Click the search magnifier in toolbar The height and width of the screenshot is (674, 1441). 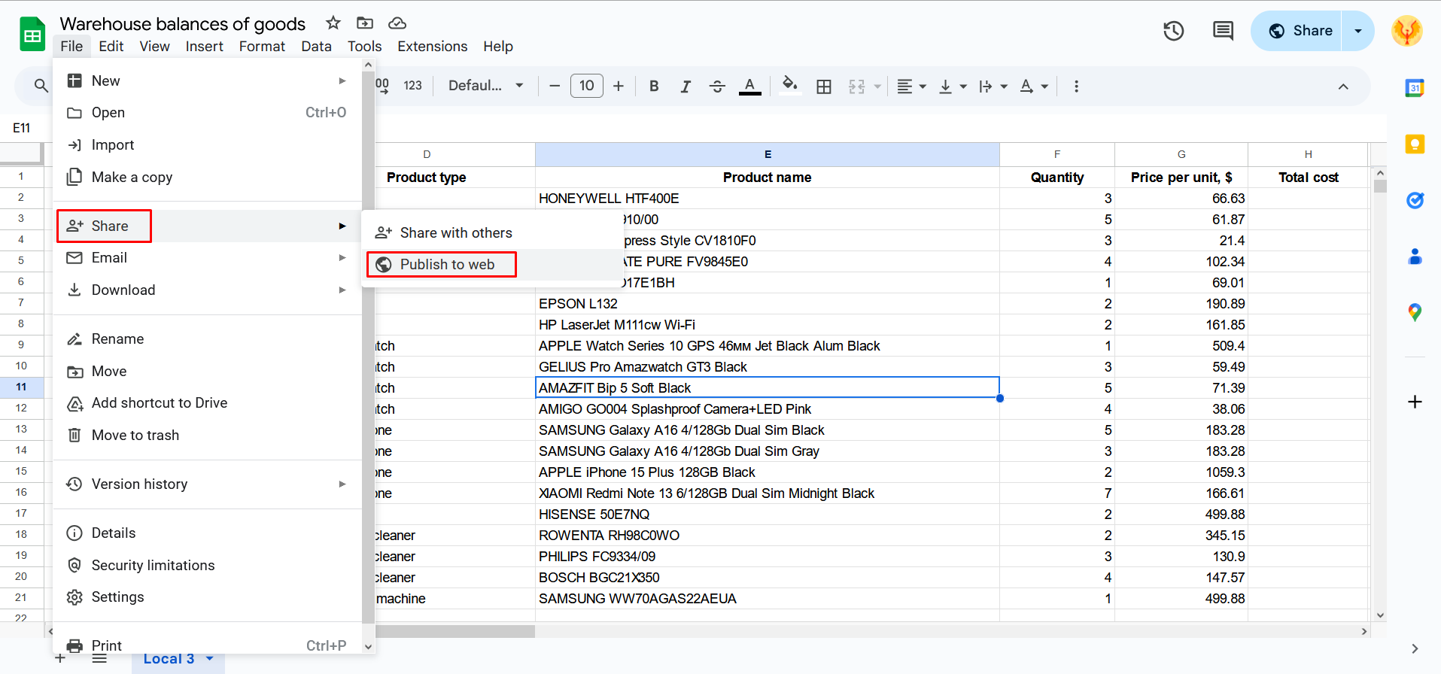coord(41,87)
